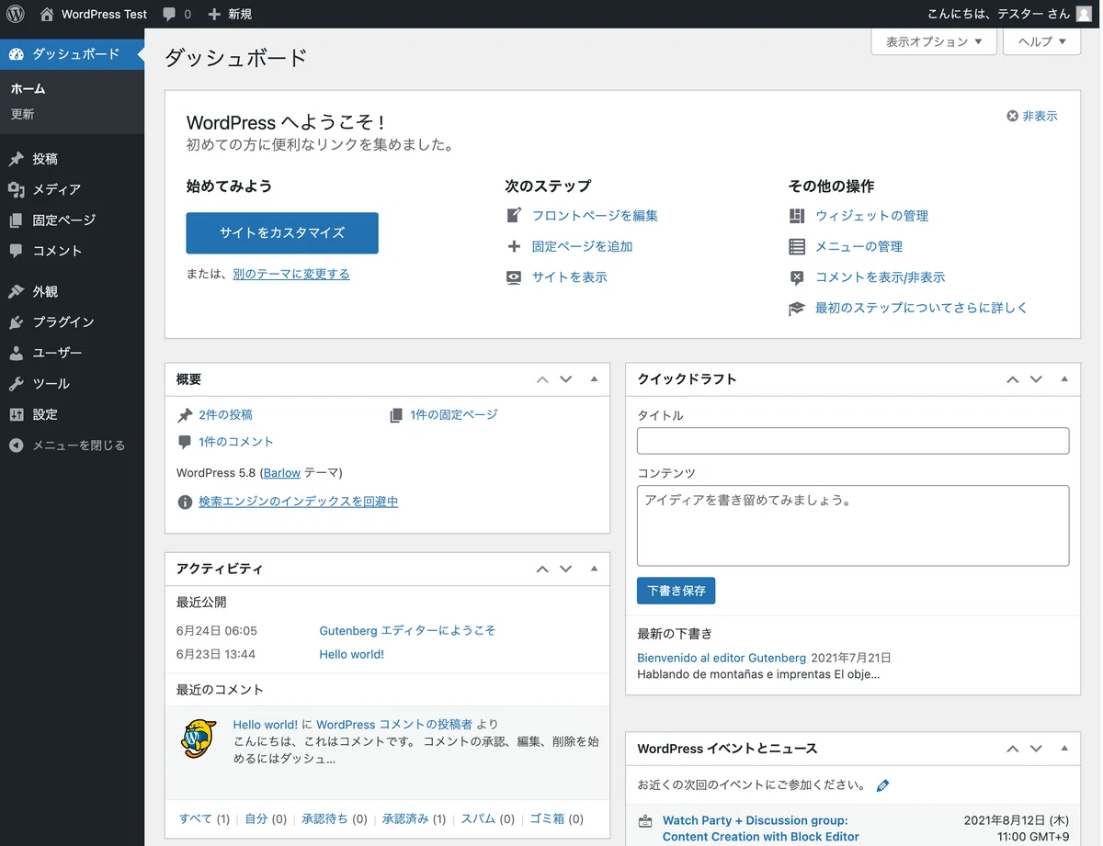Click the ツール wrench icon in sidebar

click(17, 384)
